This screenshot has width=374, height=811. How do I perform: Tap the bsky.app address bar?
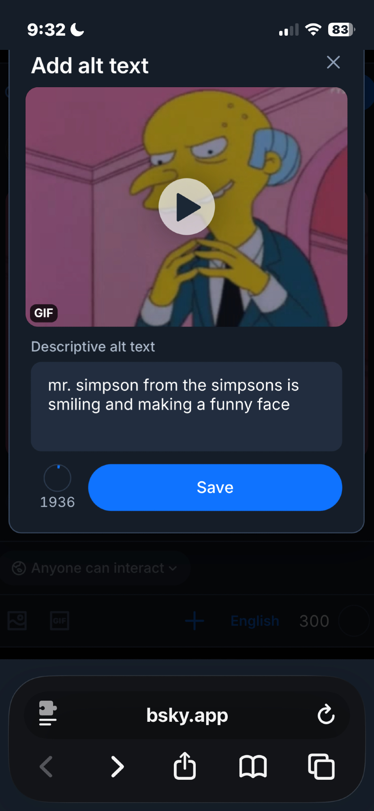pos(187,715)
